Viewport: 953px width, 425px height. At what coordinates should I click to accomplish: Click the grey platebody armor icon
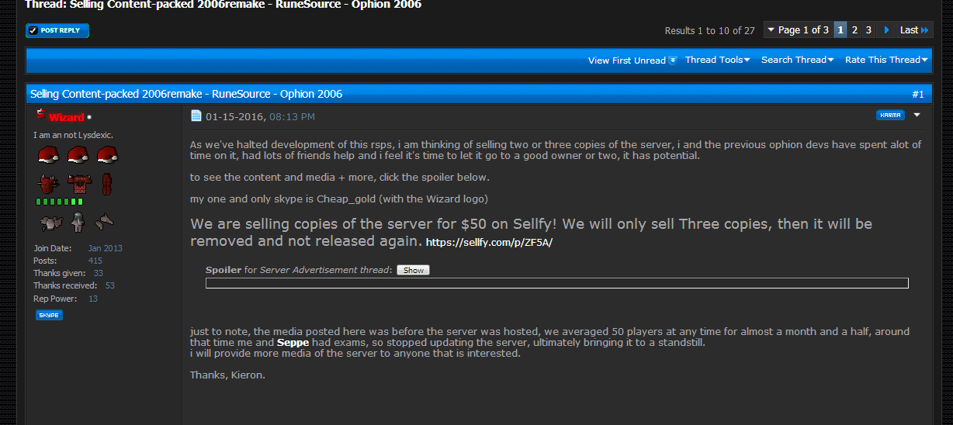pos(50,223)
